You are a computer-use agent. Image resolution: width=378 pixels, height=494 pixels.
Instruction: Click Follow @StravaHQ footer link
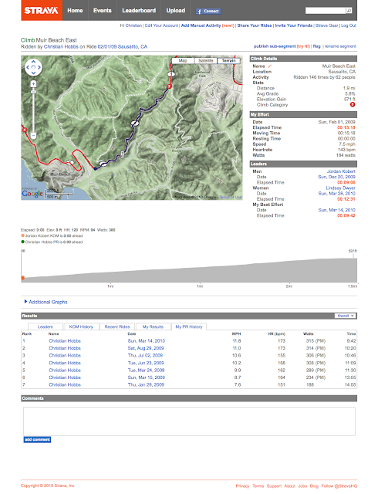pyautogui.click(x=339, y=486)
